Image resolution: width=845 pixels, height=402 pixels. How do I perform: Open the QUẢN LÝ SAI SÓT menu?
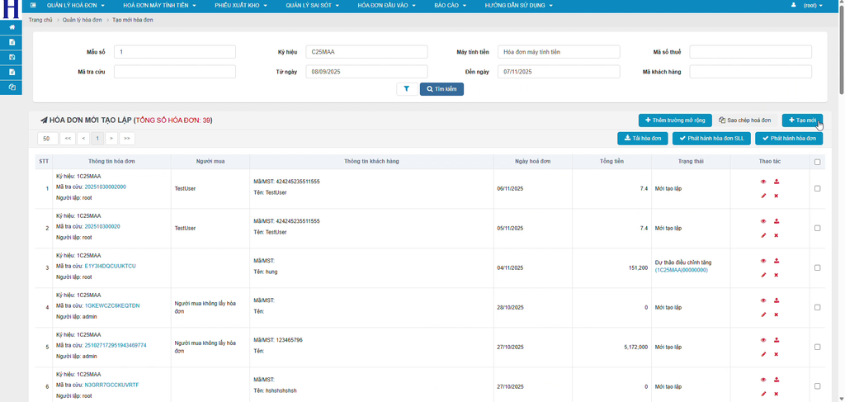click(x=309, y=5)
